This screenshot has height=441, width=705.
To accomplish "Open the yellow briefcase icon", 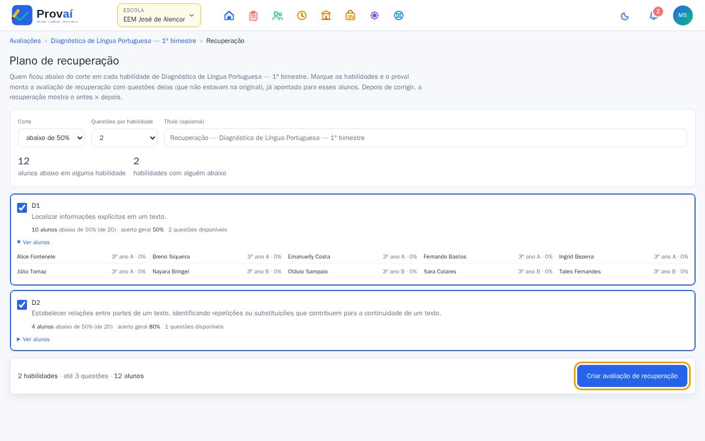I will click(x=350, y=15).
